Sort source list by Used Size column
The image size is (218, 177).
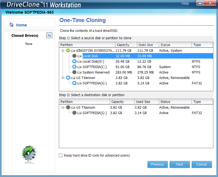pos(148,45)
